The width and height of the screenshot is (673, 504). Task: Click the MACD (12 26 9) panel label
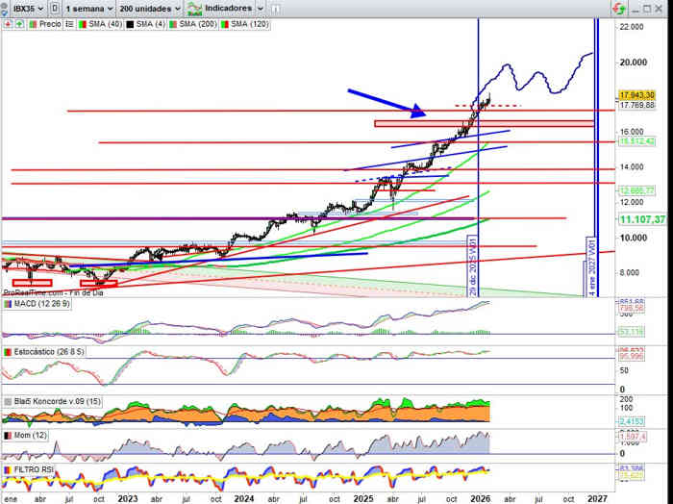tap(36, 304)
